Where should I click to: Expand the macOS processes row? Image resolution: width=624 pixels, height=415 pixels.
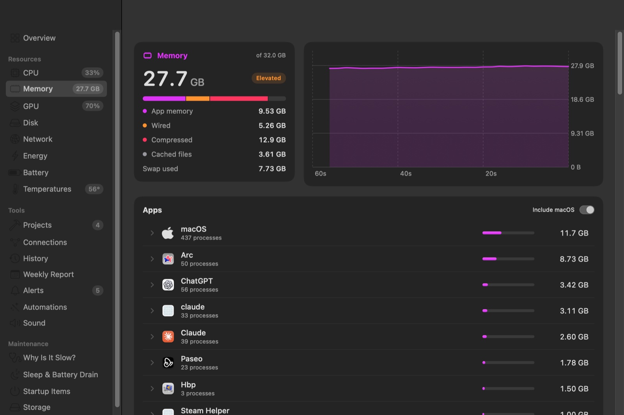(x=152, y=233)
